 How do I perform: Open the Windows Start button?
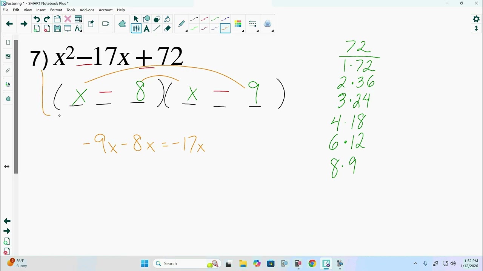pyautogui.click(x=145, y=263)
